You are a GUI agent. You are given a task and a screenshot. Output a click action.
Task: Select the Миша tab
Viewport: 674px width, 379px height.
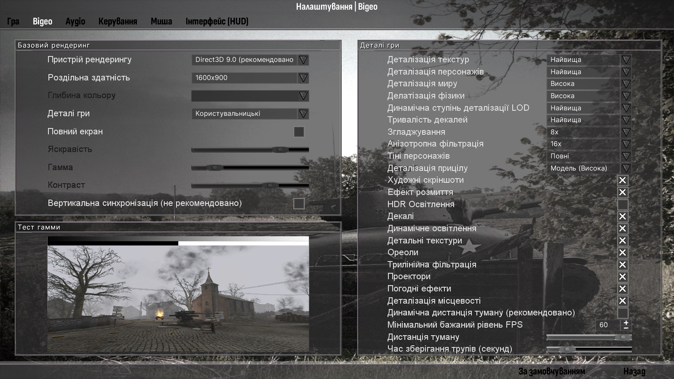click(161, 21)
